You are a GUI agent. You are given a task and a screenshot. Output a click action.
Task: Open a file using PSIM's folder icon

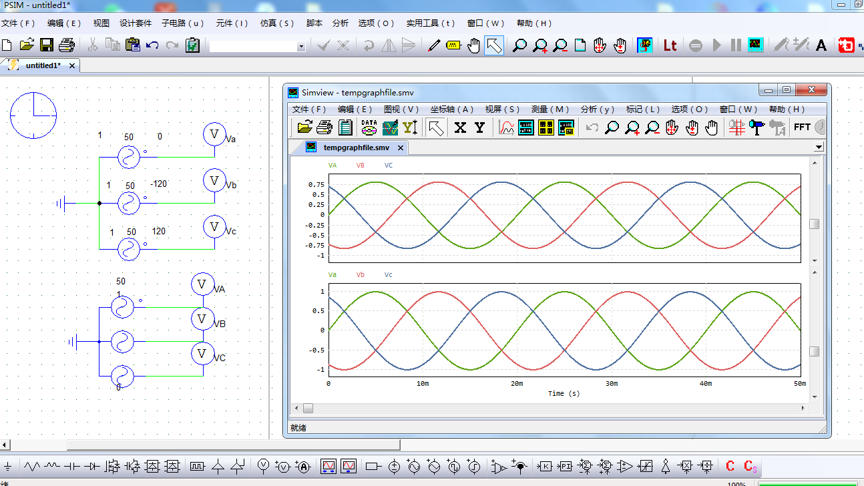(x=27, y=45)
